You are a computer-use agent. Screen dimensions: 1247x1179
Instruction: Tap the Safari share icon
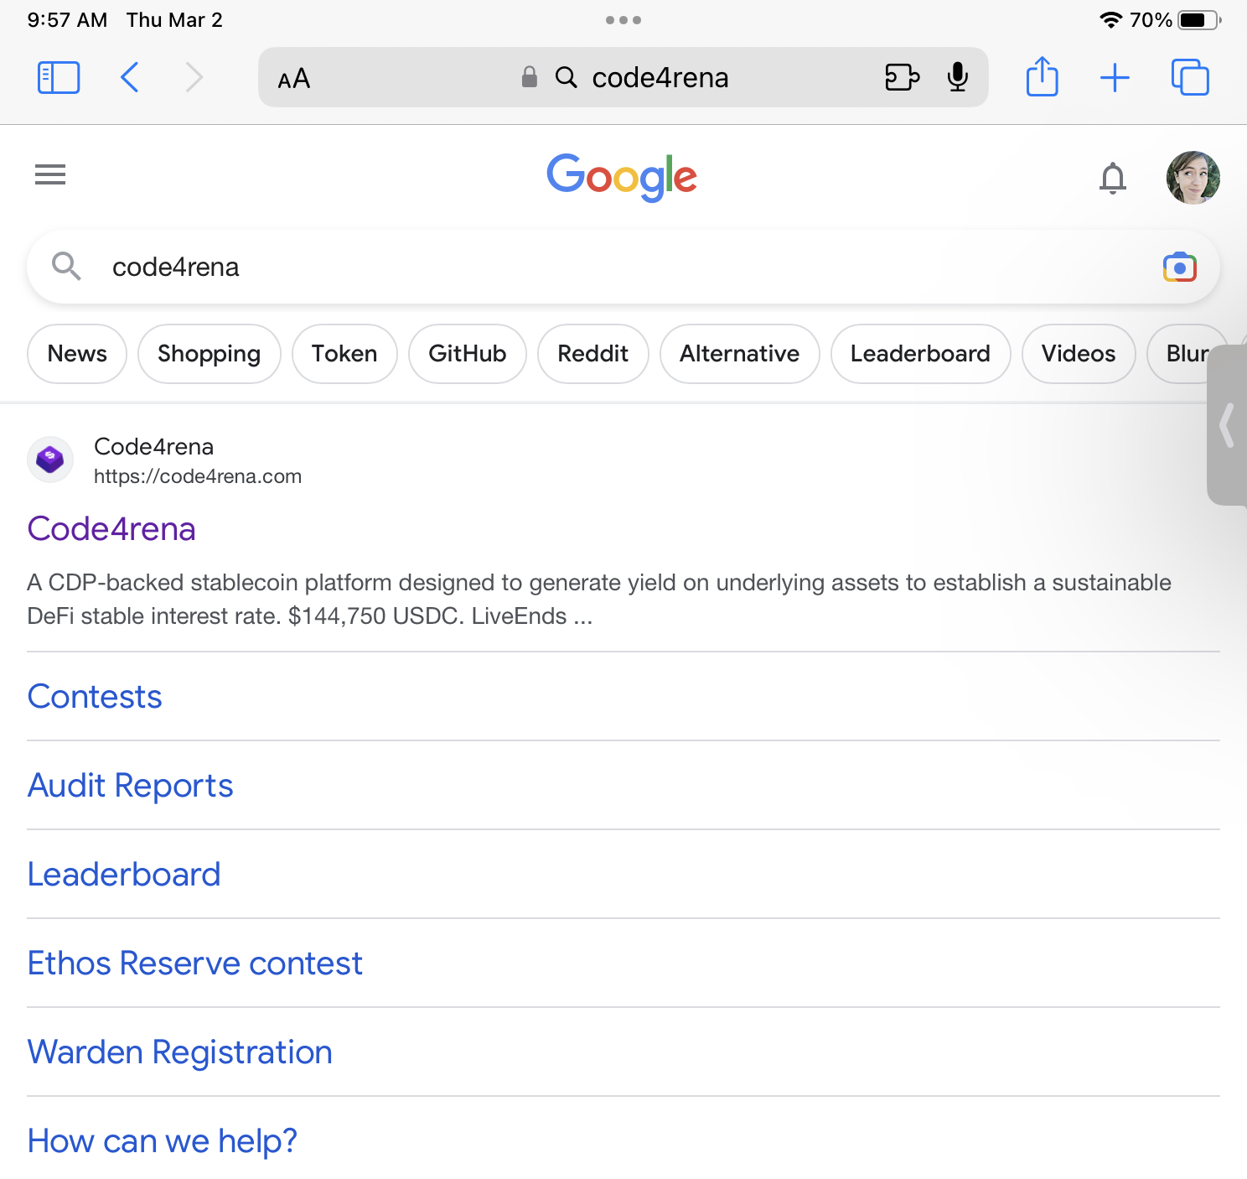1042,77
